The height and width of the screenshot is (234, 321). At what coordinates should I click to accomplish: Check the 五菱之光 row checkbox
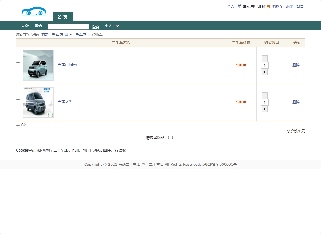pos(18,101)
